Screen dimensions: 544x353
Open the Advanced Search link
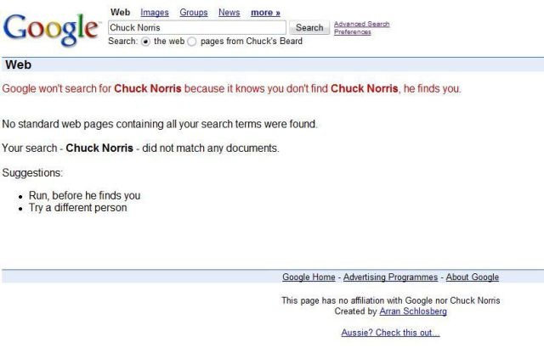[x=361, y=24]
